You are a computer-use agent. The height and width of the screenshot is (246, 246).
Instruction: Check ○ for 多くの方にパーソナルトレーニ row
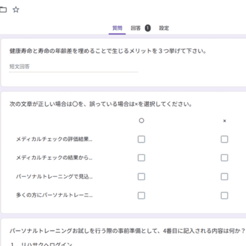141,196
